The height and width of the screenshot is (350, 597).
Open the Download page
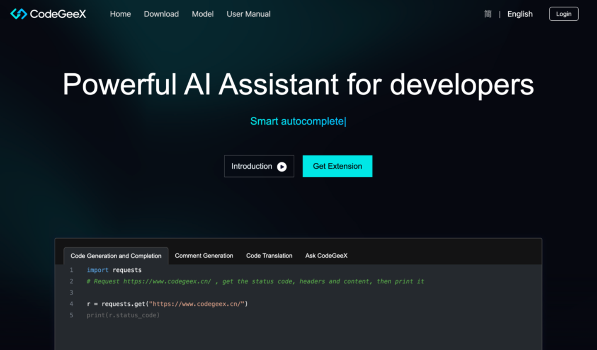pyautogui.click(x=161, y=14)
